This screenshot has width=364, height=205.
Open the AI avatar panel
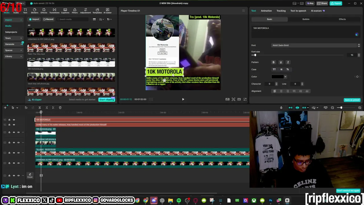click(x=107, y=11)
